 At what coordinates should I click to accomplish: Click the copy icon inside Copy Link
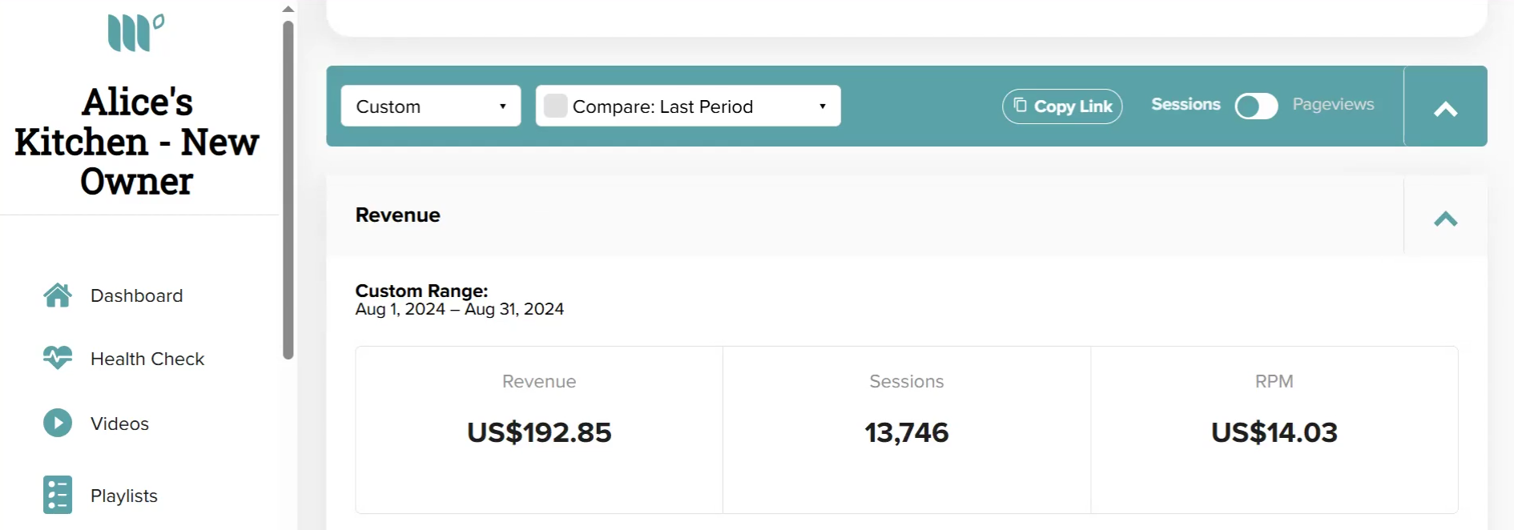1020,105
